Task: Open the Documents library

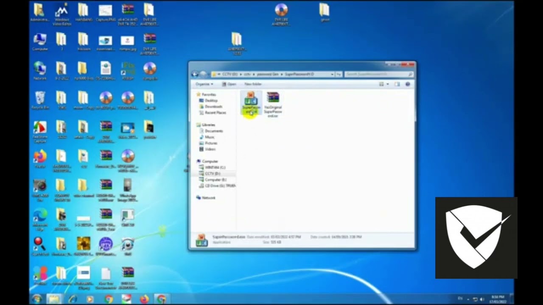Action: pyautogui.click(x=211, y=131)
